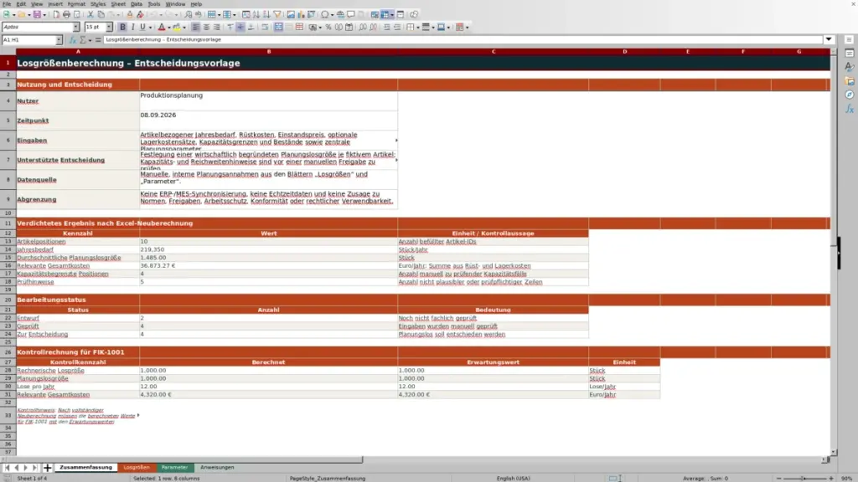Image resolution: width=858 pixels, height=482 pixels.
Task: Click the AutoFilter funnel icon
Action: coord(277,15)
